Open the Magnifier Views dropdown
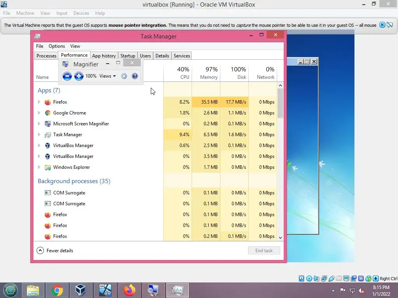The width and height of the screenshot is (398, 298). (x=108, y=76)
